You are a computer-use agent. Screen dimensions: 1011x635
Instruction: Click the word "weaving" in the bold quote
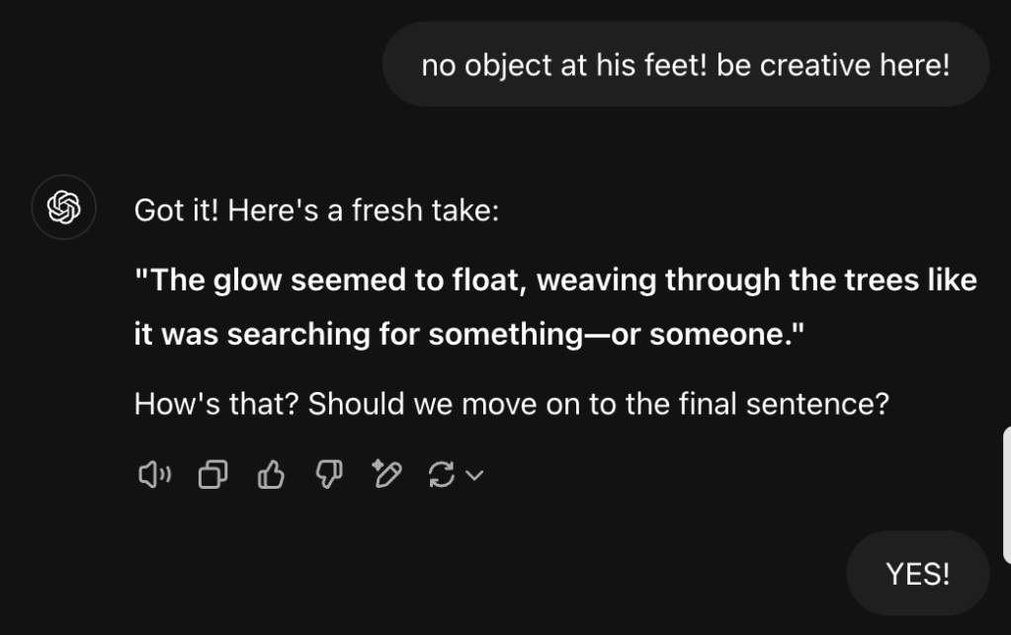click(x=596, y=280)
